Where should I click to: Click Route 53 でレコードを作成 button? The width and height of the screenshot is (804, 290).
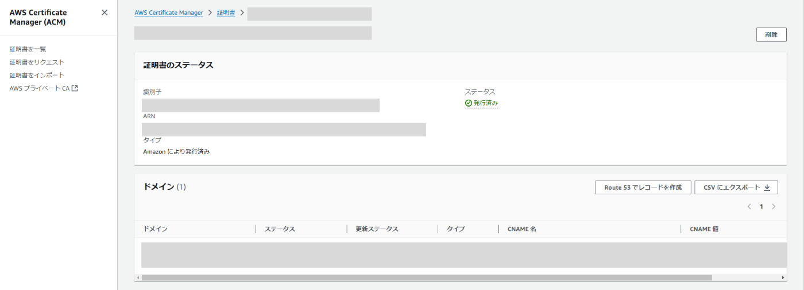tap(643, 187)
